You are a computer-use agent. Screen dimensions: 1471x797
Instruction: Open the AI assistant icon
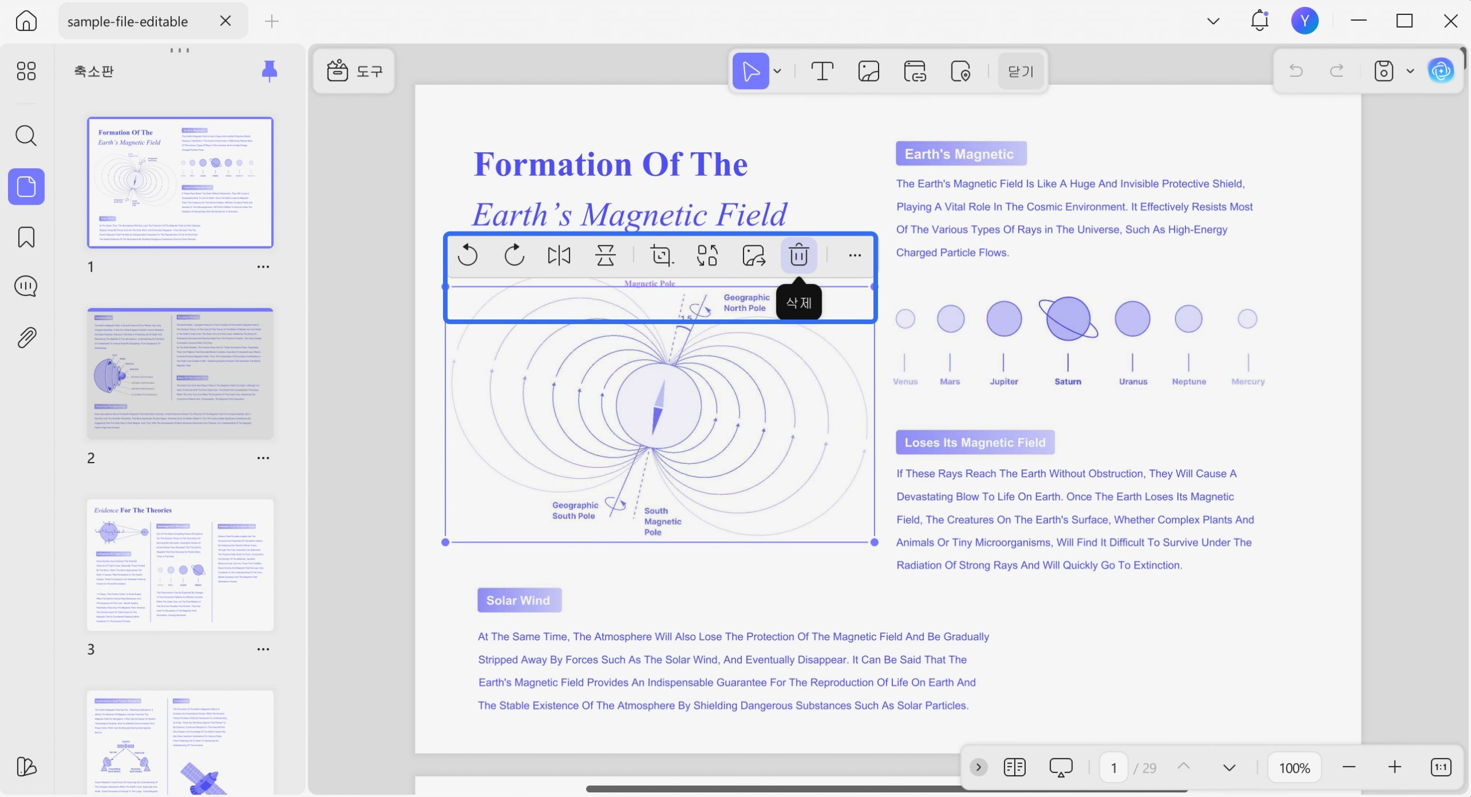[1441, 71]
